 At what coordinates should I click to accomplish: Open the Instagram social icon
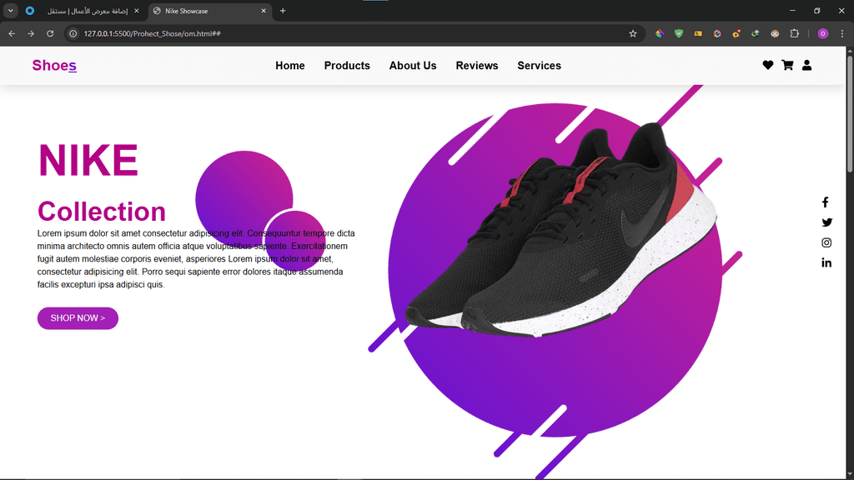click(826, 242)
